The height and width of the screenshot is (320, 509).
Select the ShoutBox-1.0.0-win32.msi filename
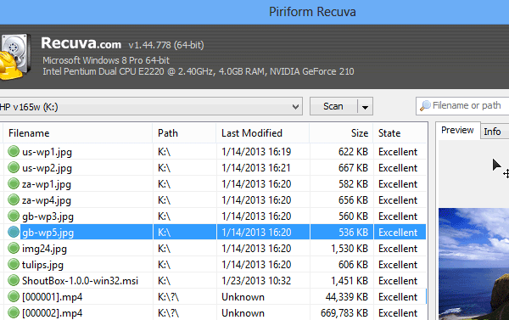click(x=80, y=281)
